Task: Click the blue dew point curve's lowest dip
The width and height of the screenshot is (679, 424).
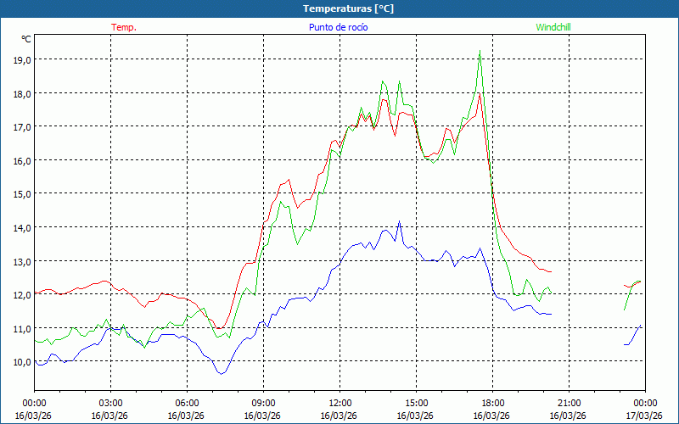Action: click(222, 373)
